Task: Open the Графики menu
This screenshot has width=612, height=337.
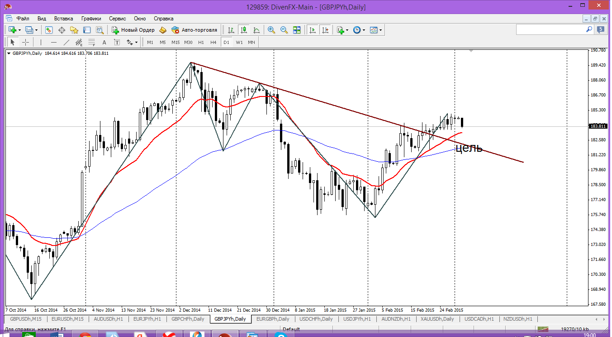Action: pos(91,19)
